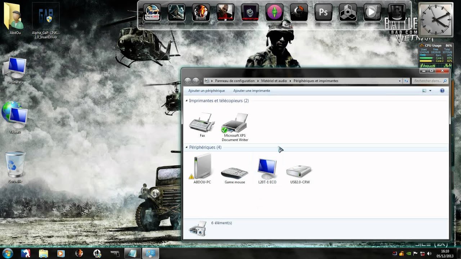Click the CPU Usage gadget

[436, 55]
